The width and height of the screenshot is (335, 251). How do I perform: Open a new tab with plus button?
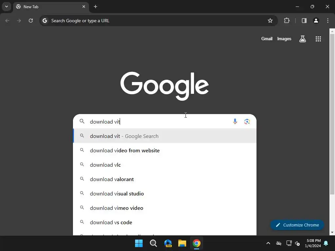[96, 7]
